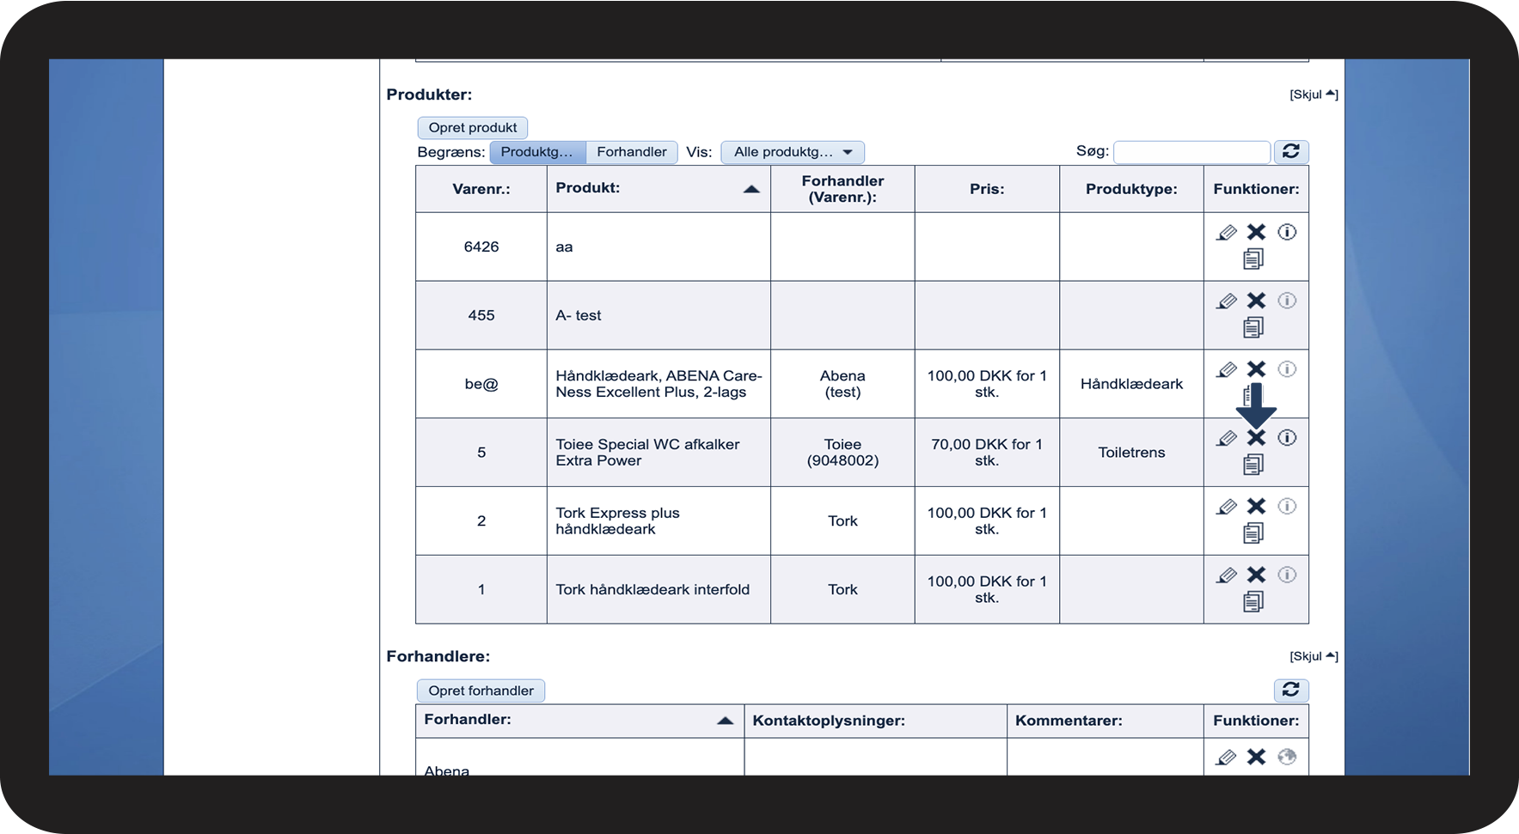Collapse the Forhandlere section via [Skjul]
1519x834 pixels.
click(1314, 656)
